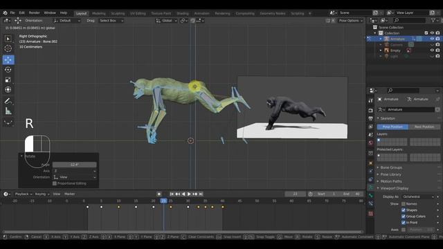Image resolution: width=443 pixels, height=249 pixels.
Task: Switch to the Sculpting workspace tab
Action: [x=118, y=13]
